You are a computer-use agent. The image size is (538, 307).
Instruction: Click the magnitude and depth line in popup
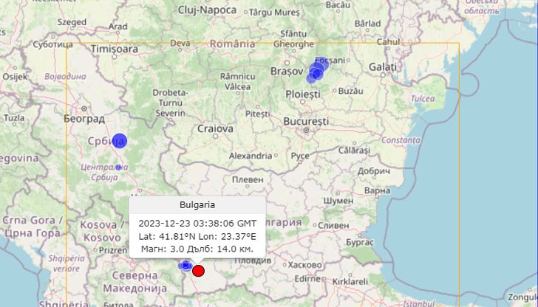click(197, 249)
